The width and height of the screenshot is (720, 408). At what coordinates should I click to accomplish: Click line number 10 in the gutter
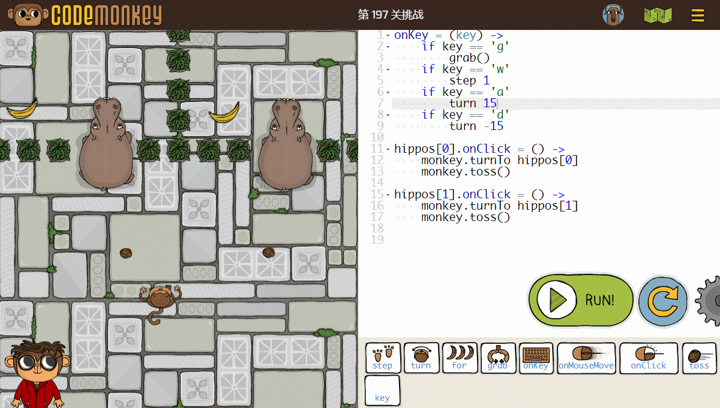coord(377,137)
